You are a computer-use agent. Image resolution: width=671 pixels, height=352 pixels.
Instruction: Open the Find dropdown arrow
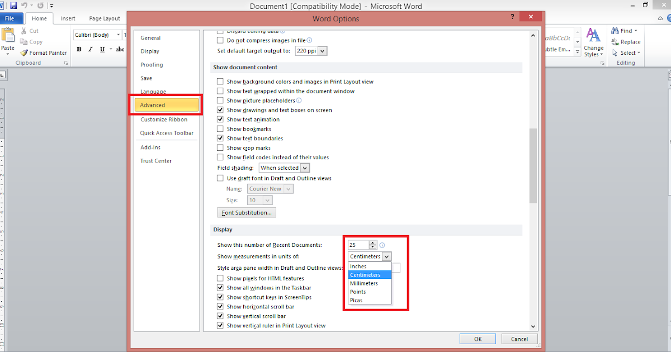(x=636, y=31)
